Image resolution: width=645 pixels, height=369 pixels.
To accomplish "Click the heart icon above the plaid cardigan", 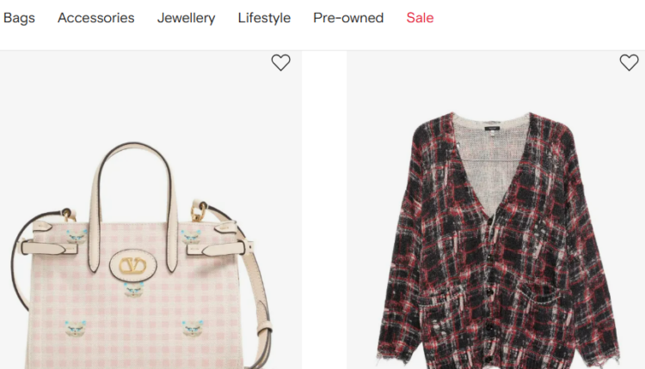I will click(x=629, y=63).
